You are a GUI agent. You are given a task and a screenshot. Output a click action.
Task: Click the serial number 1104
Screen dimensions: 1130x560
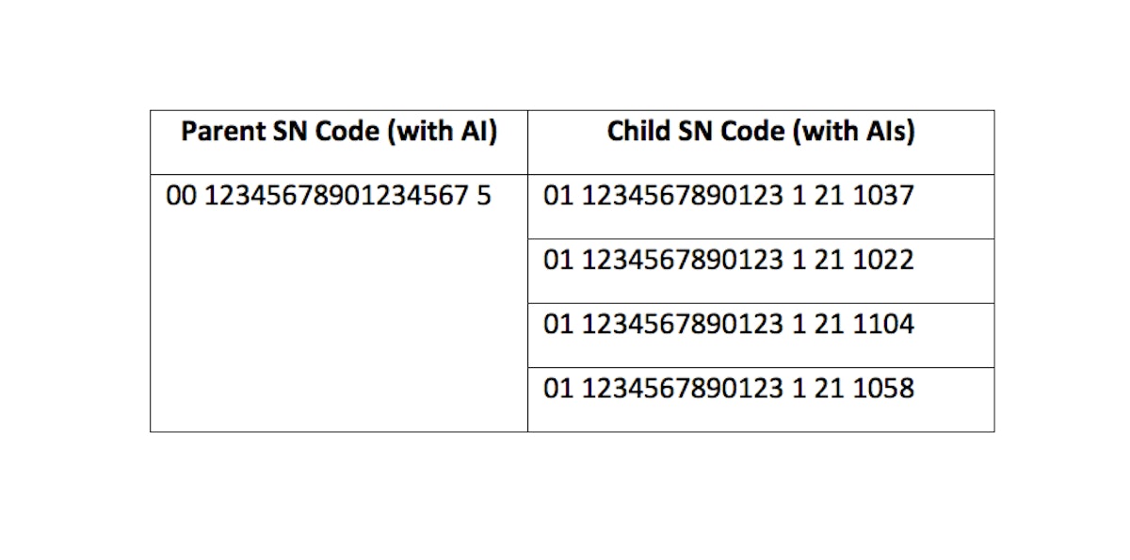coord(883,325)
